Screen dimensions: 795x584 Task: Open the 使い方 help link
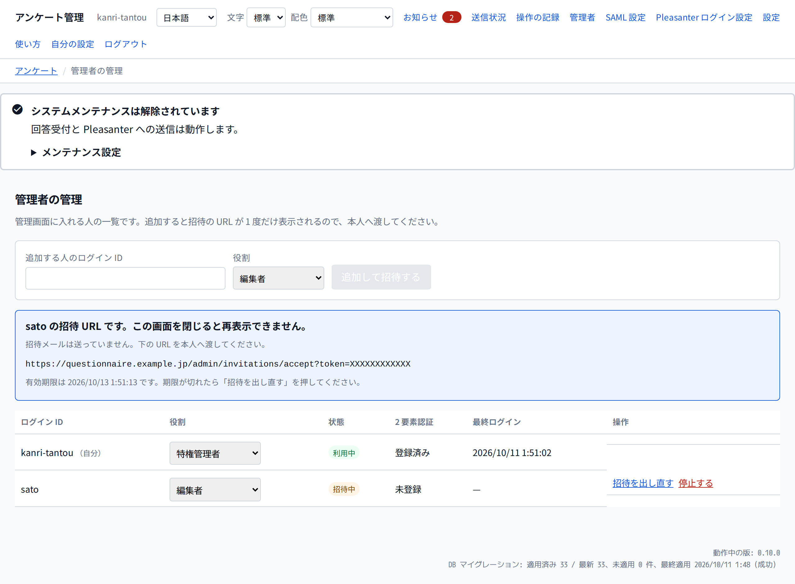point(28,44)
